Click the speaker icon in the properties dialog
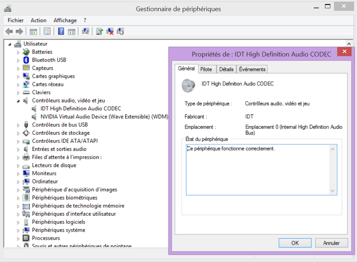 (189, 86)
